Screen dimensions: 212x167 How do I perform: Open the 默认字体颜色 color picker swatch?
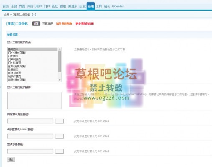59,151
